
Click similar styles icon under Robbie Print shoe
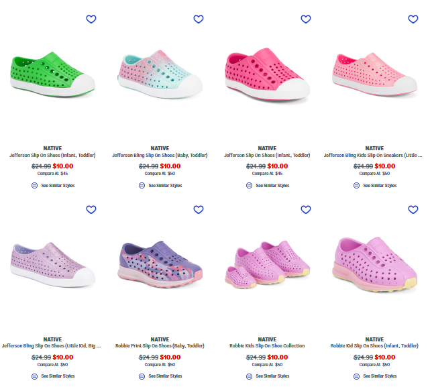[x=142, y=376]
